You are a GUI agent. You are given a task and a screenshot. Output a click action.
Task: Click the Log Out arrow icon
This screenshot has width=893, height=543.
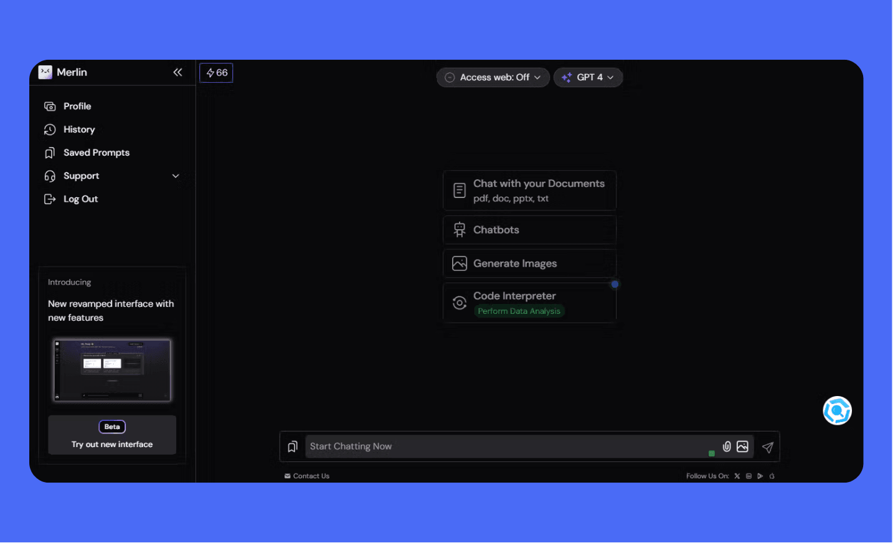[50, 199]
